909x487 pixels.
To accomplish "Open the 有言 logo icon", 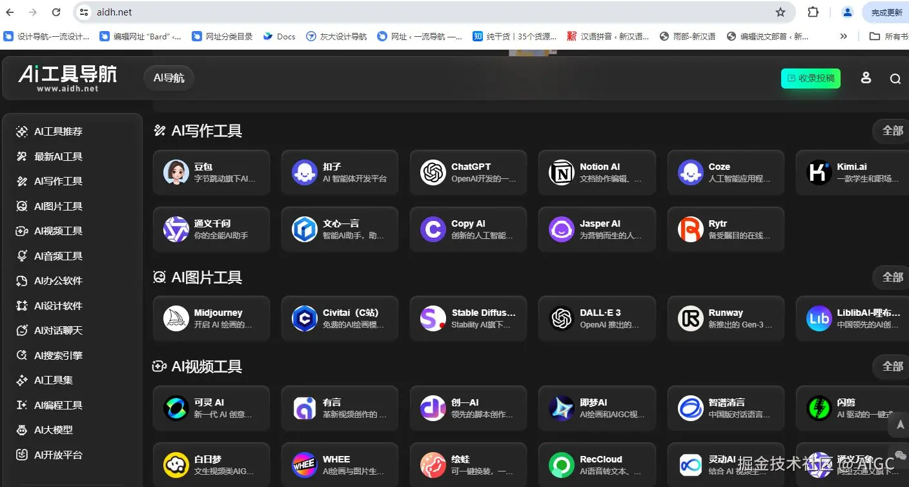I will pyautogui.click(x=304, y=408).
